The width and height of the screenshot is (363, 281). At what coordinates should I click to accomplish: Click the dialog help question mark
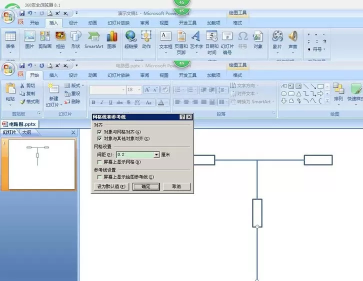tap(182, 117)
